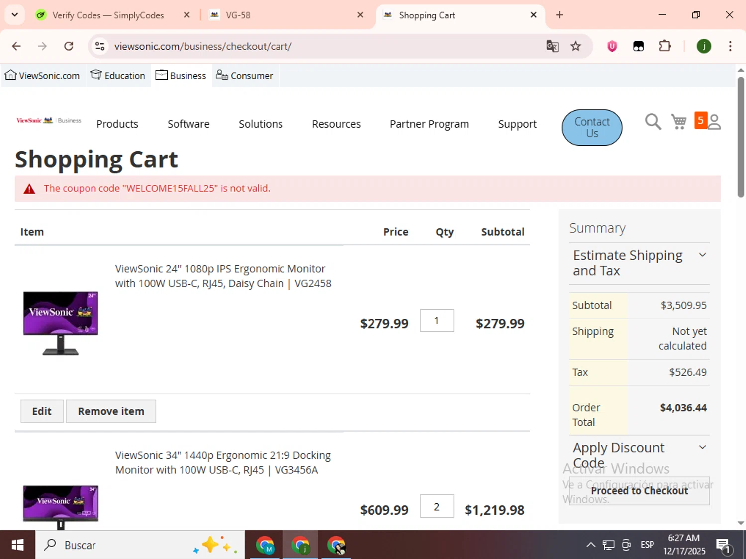Screen dimensions: 746x559
Task: Click the network icon in system tray
Action: [x=608, y=545]
